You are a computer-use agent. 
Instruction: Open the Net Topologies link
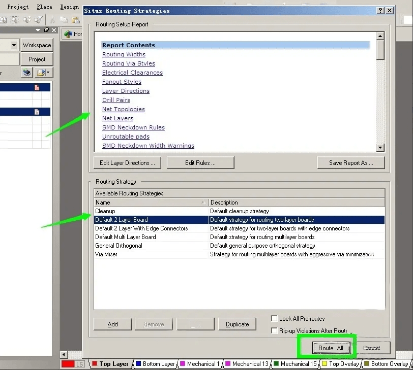tap(124, 109)
